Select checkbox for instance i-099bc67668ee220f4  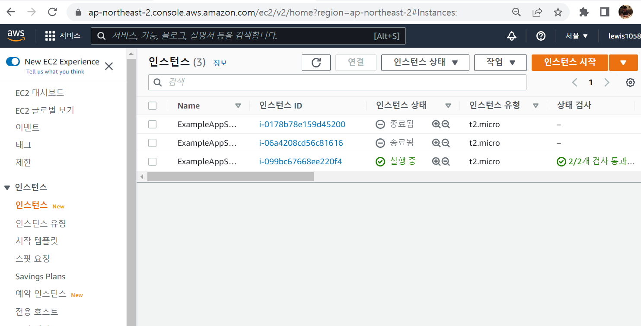coord(152,162)
